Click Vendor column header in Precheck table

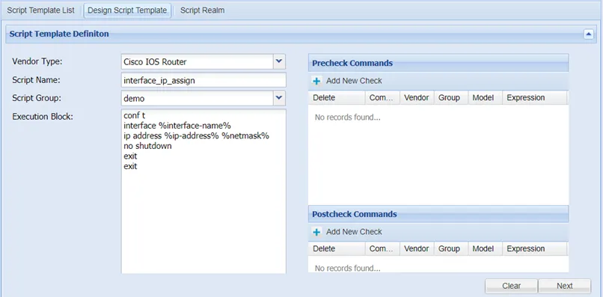click(417, 98)
